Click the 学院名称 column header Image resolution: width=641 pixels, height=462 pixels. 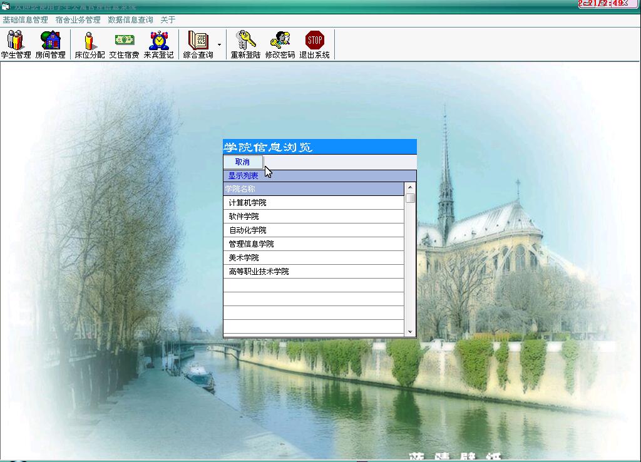click(314, 189)
